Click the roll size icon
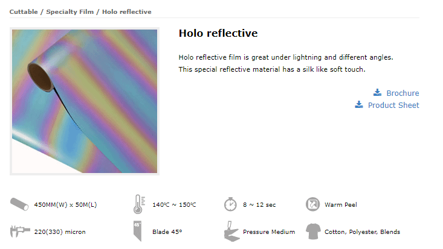 [19, 204]
